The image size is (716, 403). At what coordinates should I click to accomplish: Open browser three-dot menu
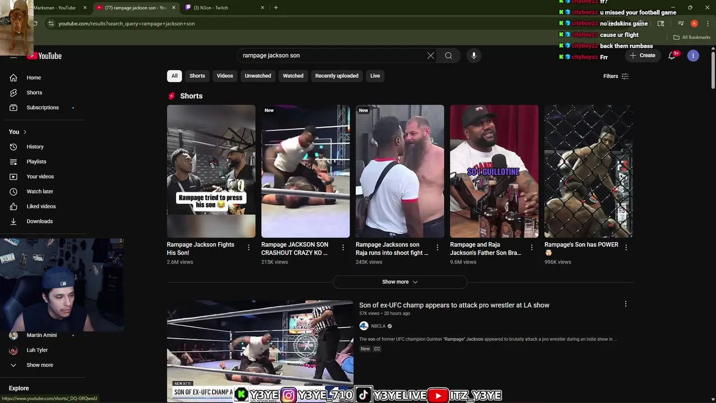point(708,24)
